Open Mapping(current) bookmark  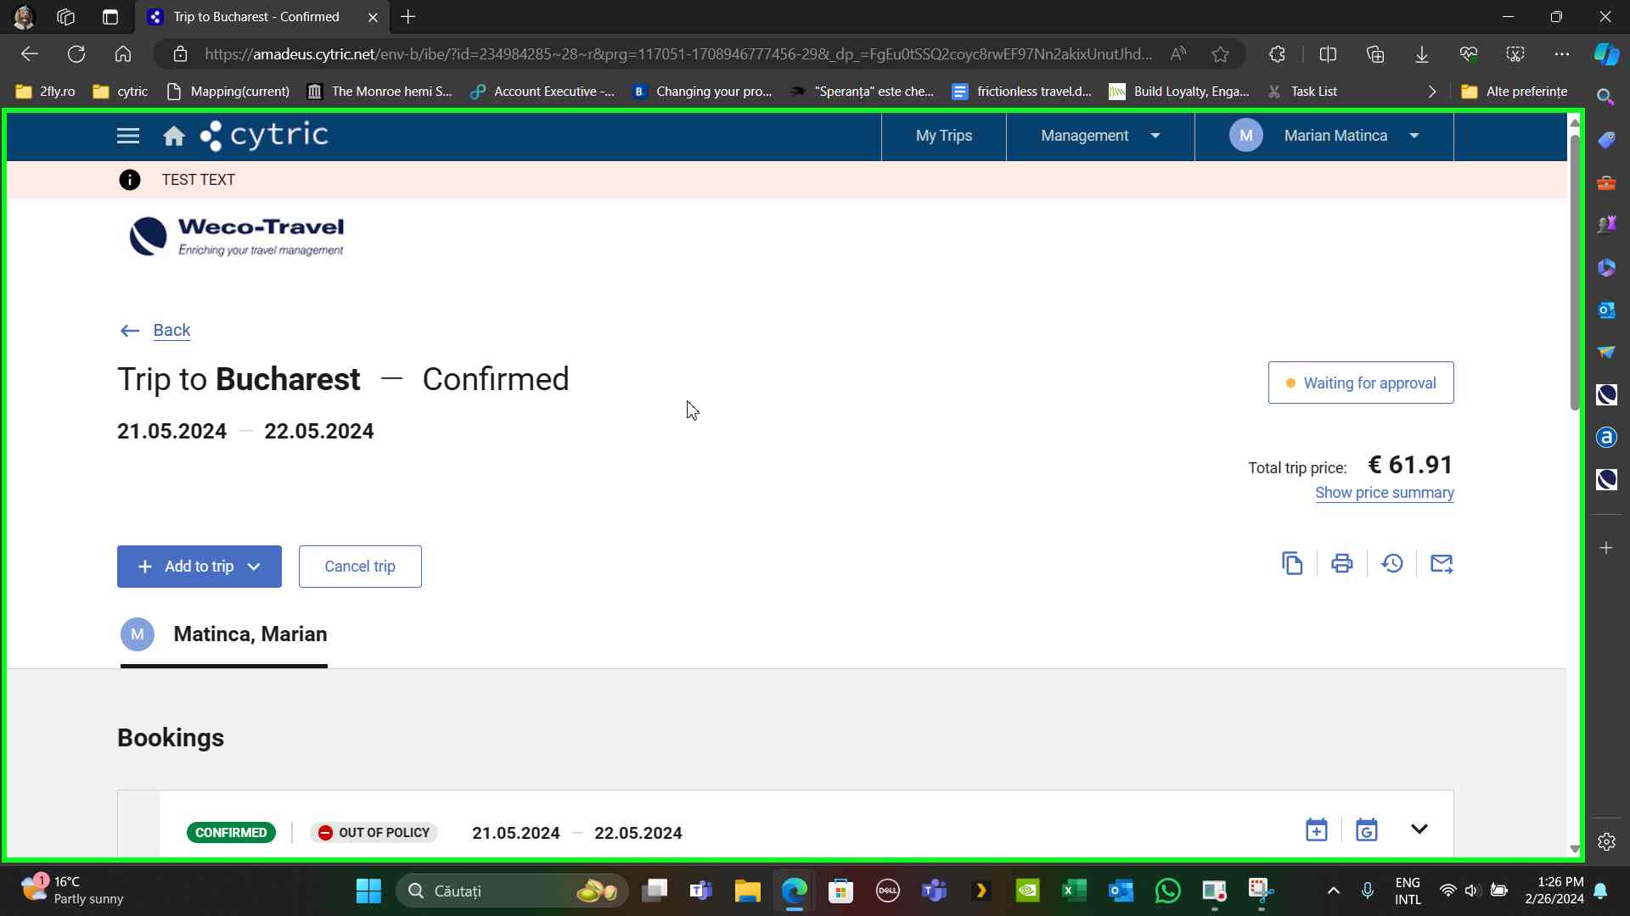[228, 92]
